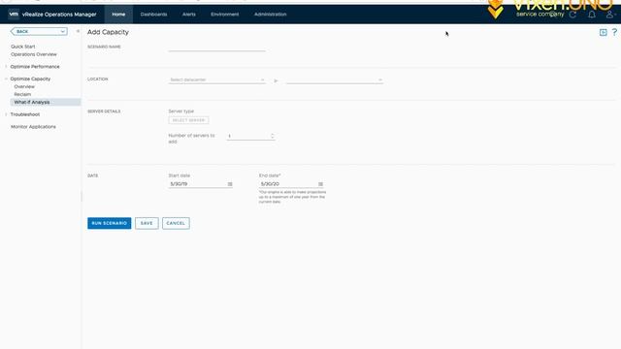Open the Environment tab
This screenshot has height=349, width=621.
[224, 15]
